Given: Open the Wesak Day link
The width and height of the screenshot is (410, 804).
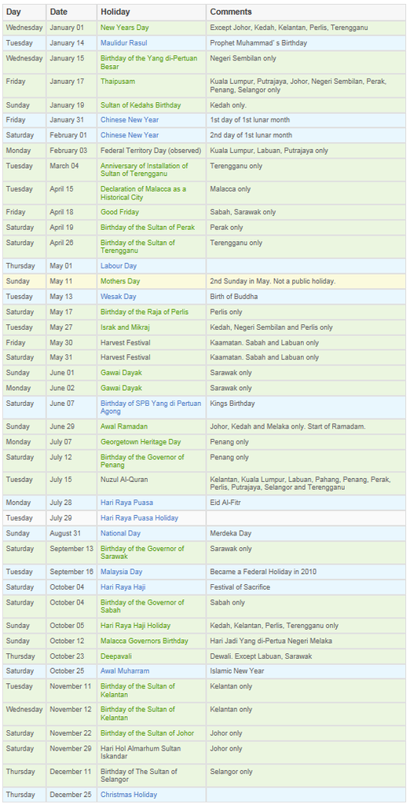Looking at the screenshot, I should pos(118,297).
